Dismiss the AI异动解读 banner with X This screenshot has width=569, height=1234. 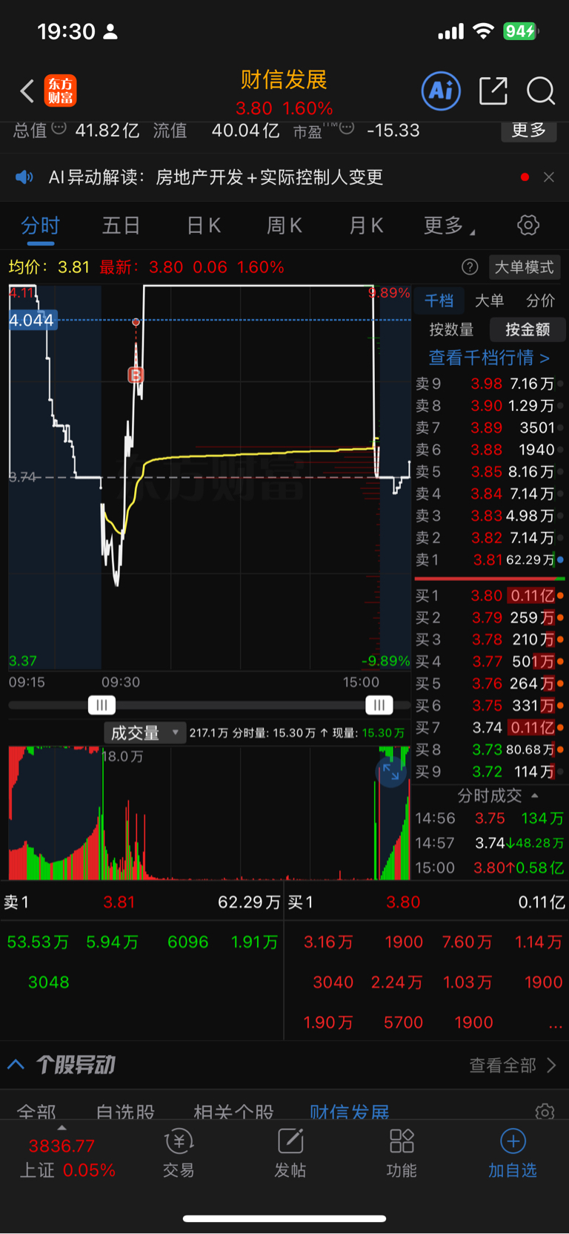pos(549,177)
